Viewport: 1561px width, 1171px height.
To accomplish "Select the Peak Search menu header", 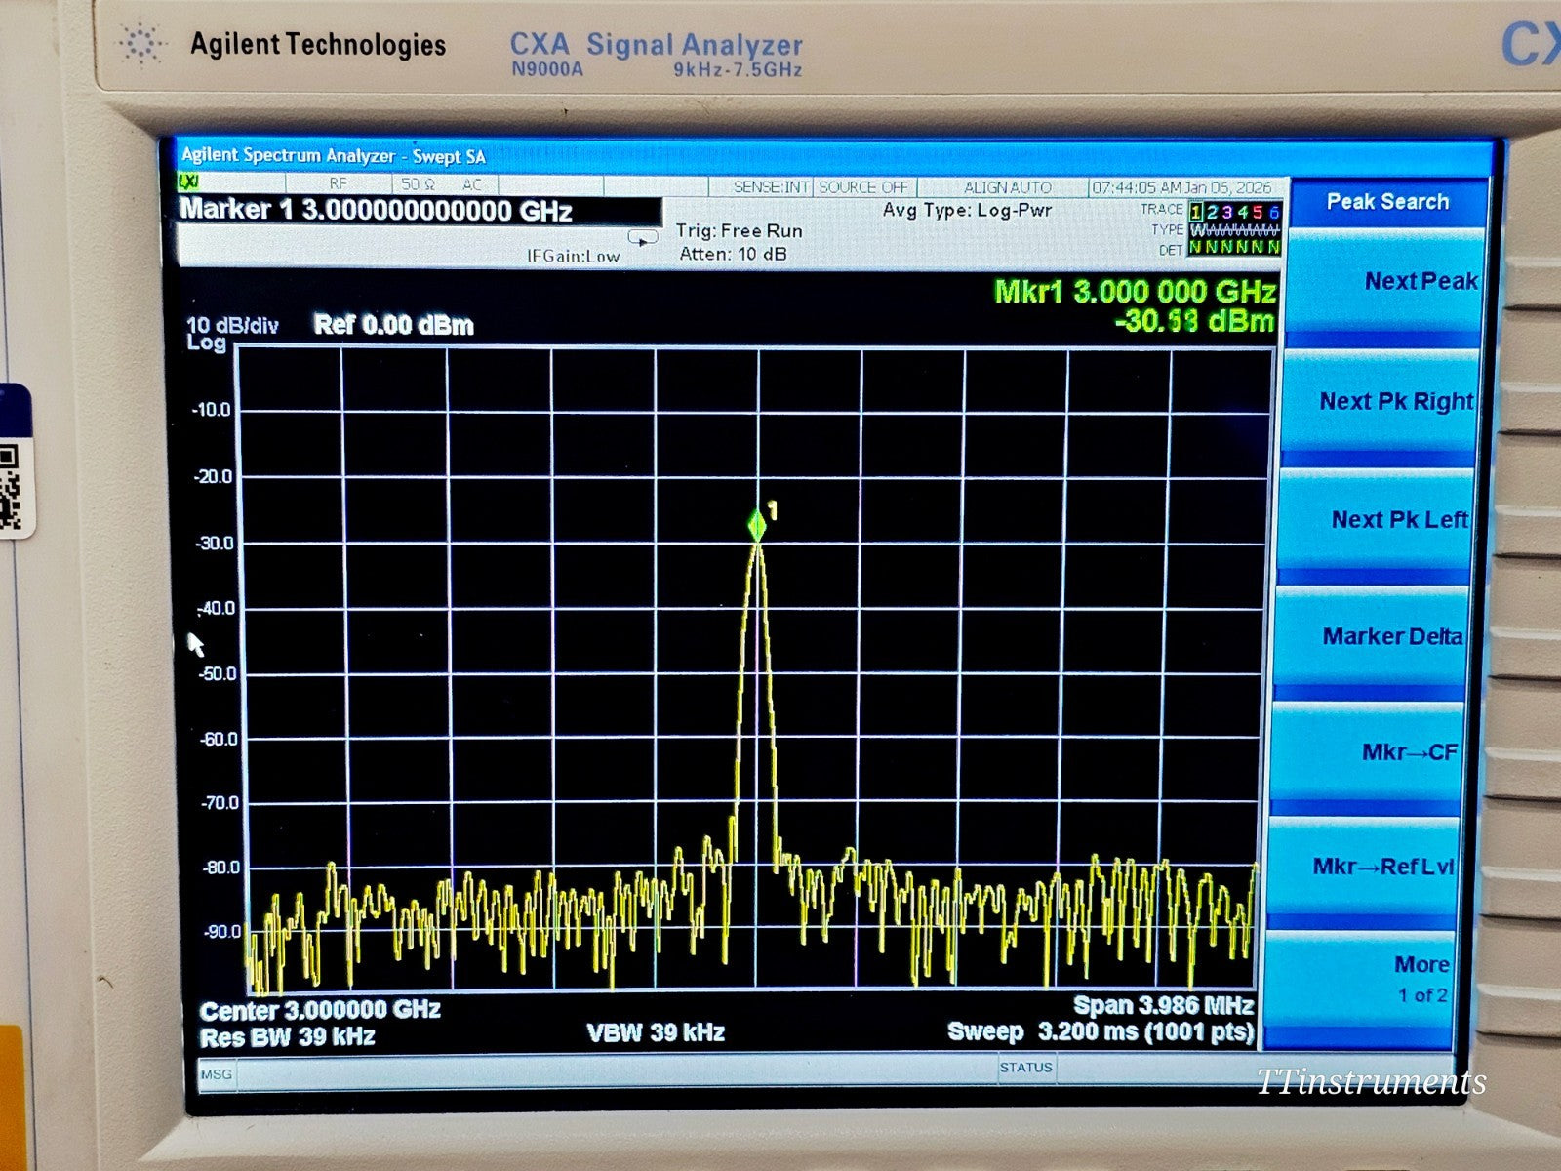I will tap(1386, 202).
